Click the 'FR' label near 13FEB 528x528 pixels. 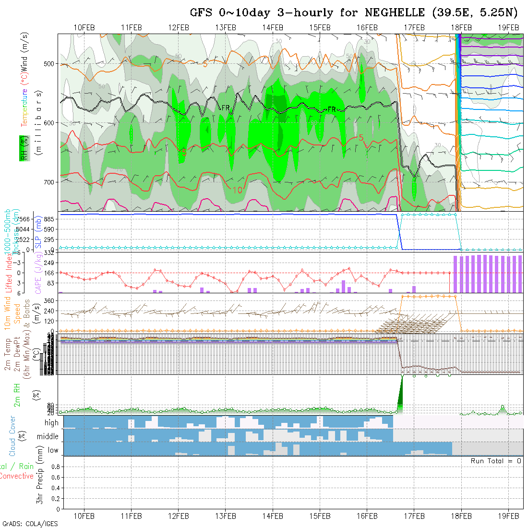click(226, 108)
